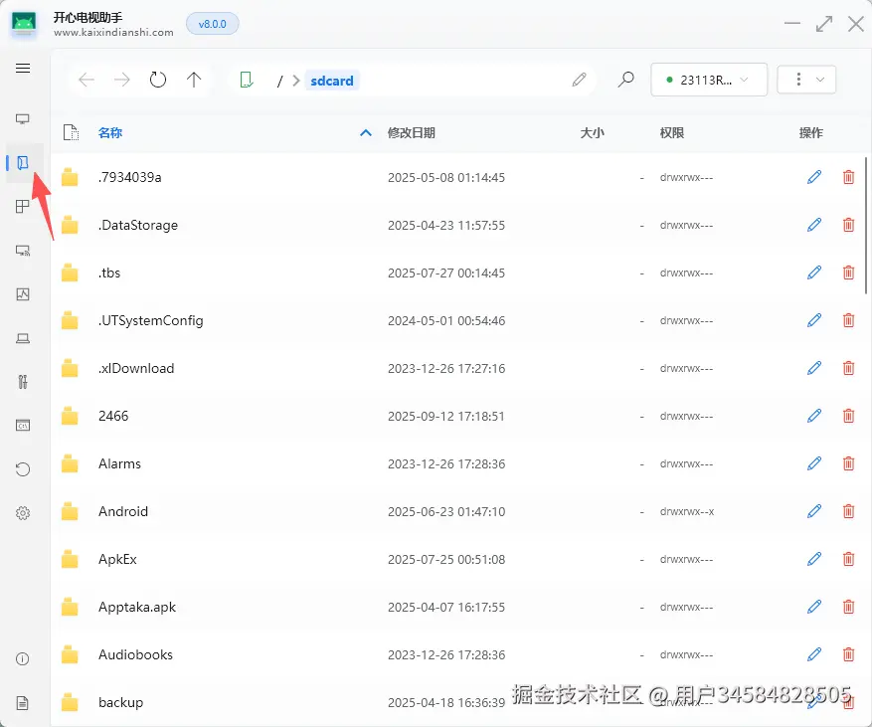Rename the Audiobooks folder

coord(814,654)
